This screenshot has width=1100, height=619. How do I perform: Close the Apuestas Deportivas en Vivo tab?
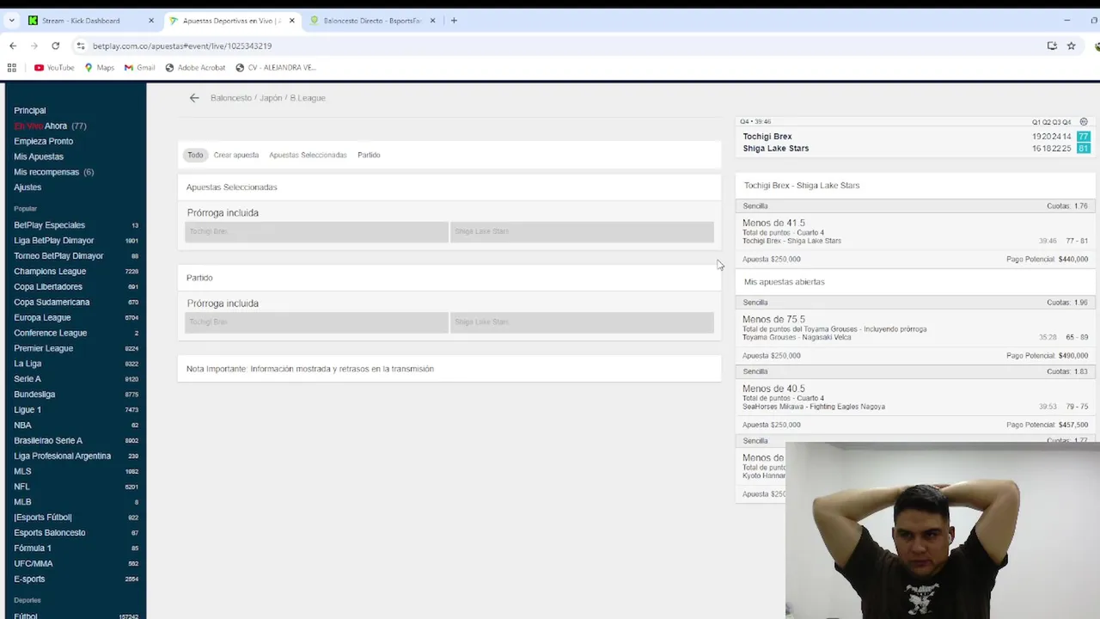(x=291, y=21)
